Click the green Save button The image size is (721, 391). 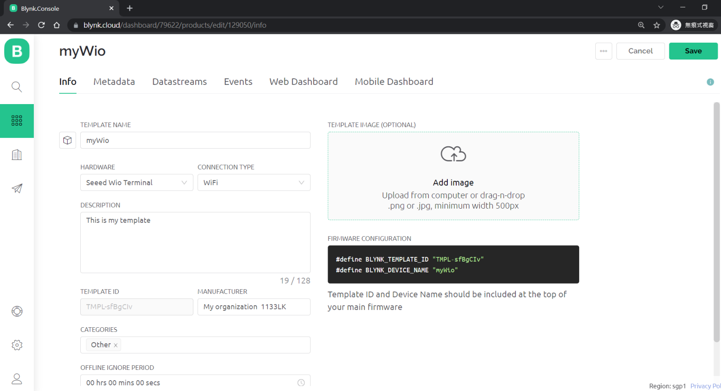[693, 51]
